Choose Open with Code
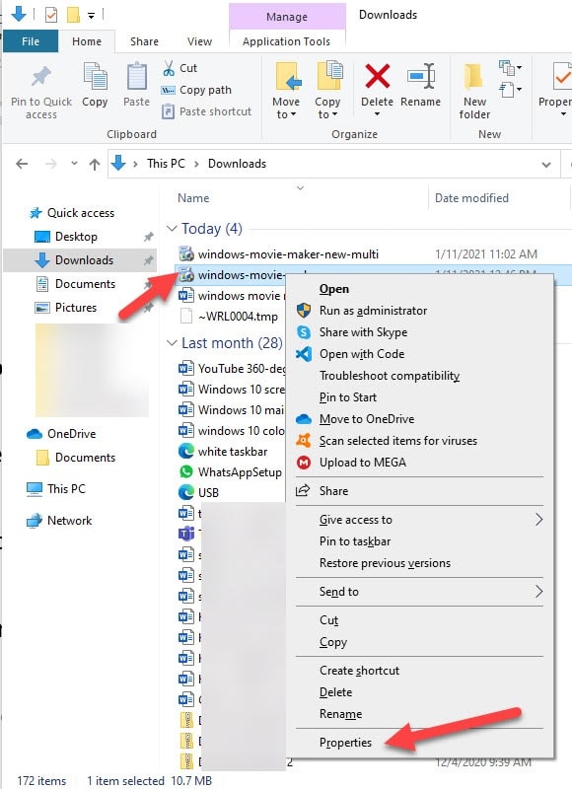This screenshot has width=572, height=789. pyautogui.click(x=362, y=354)
